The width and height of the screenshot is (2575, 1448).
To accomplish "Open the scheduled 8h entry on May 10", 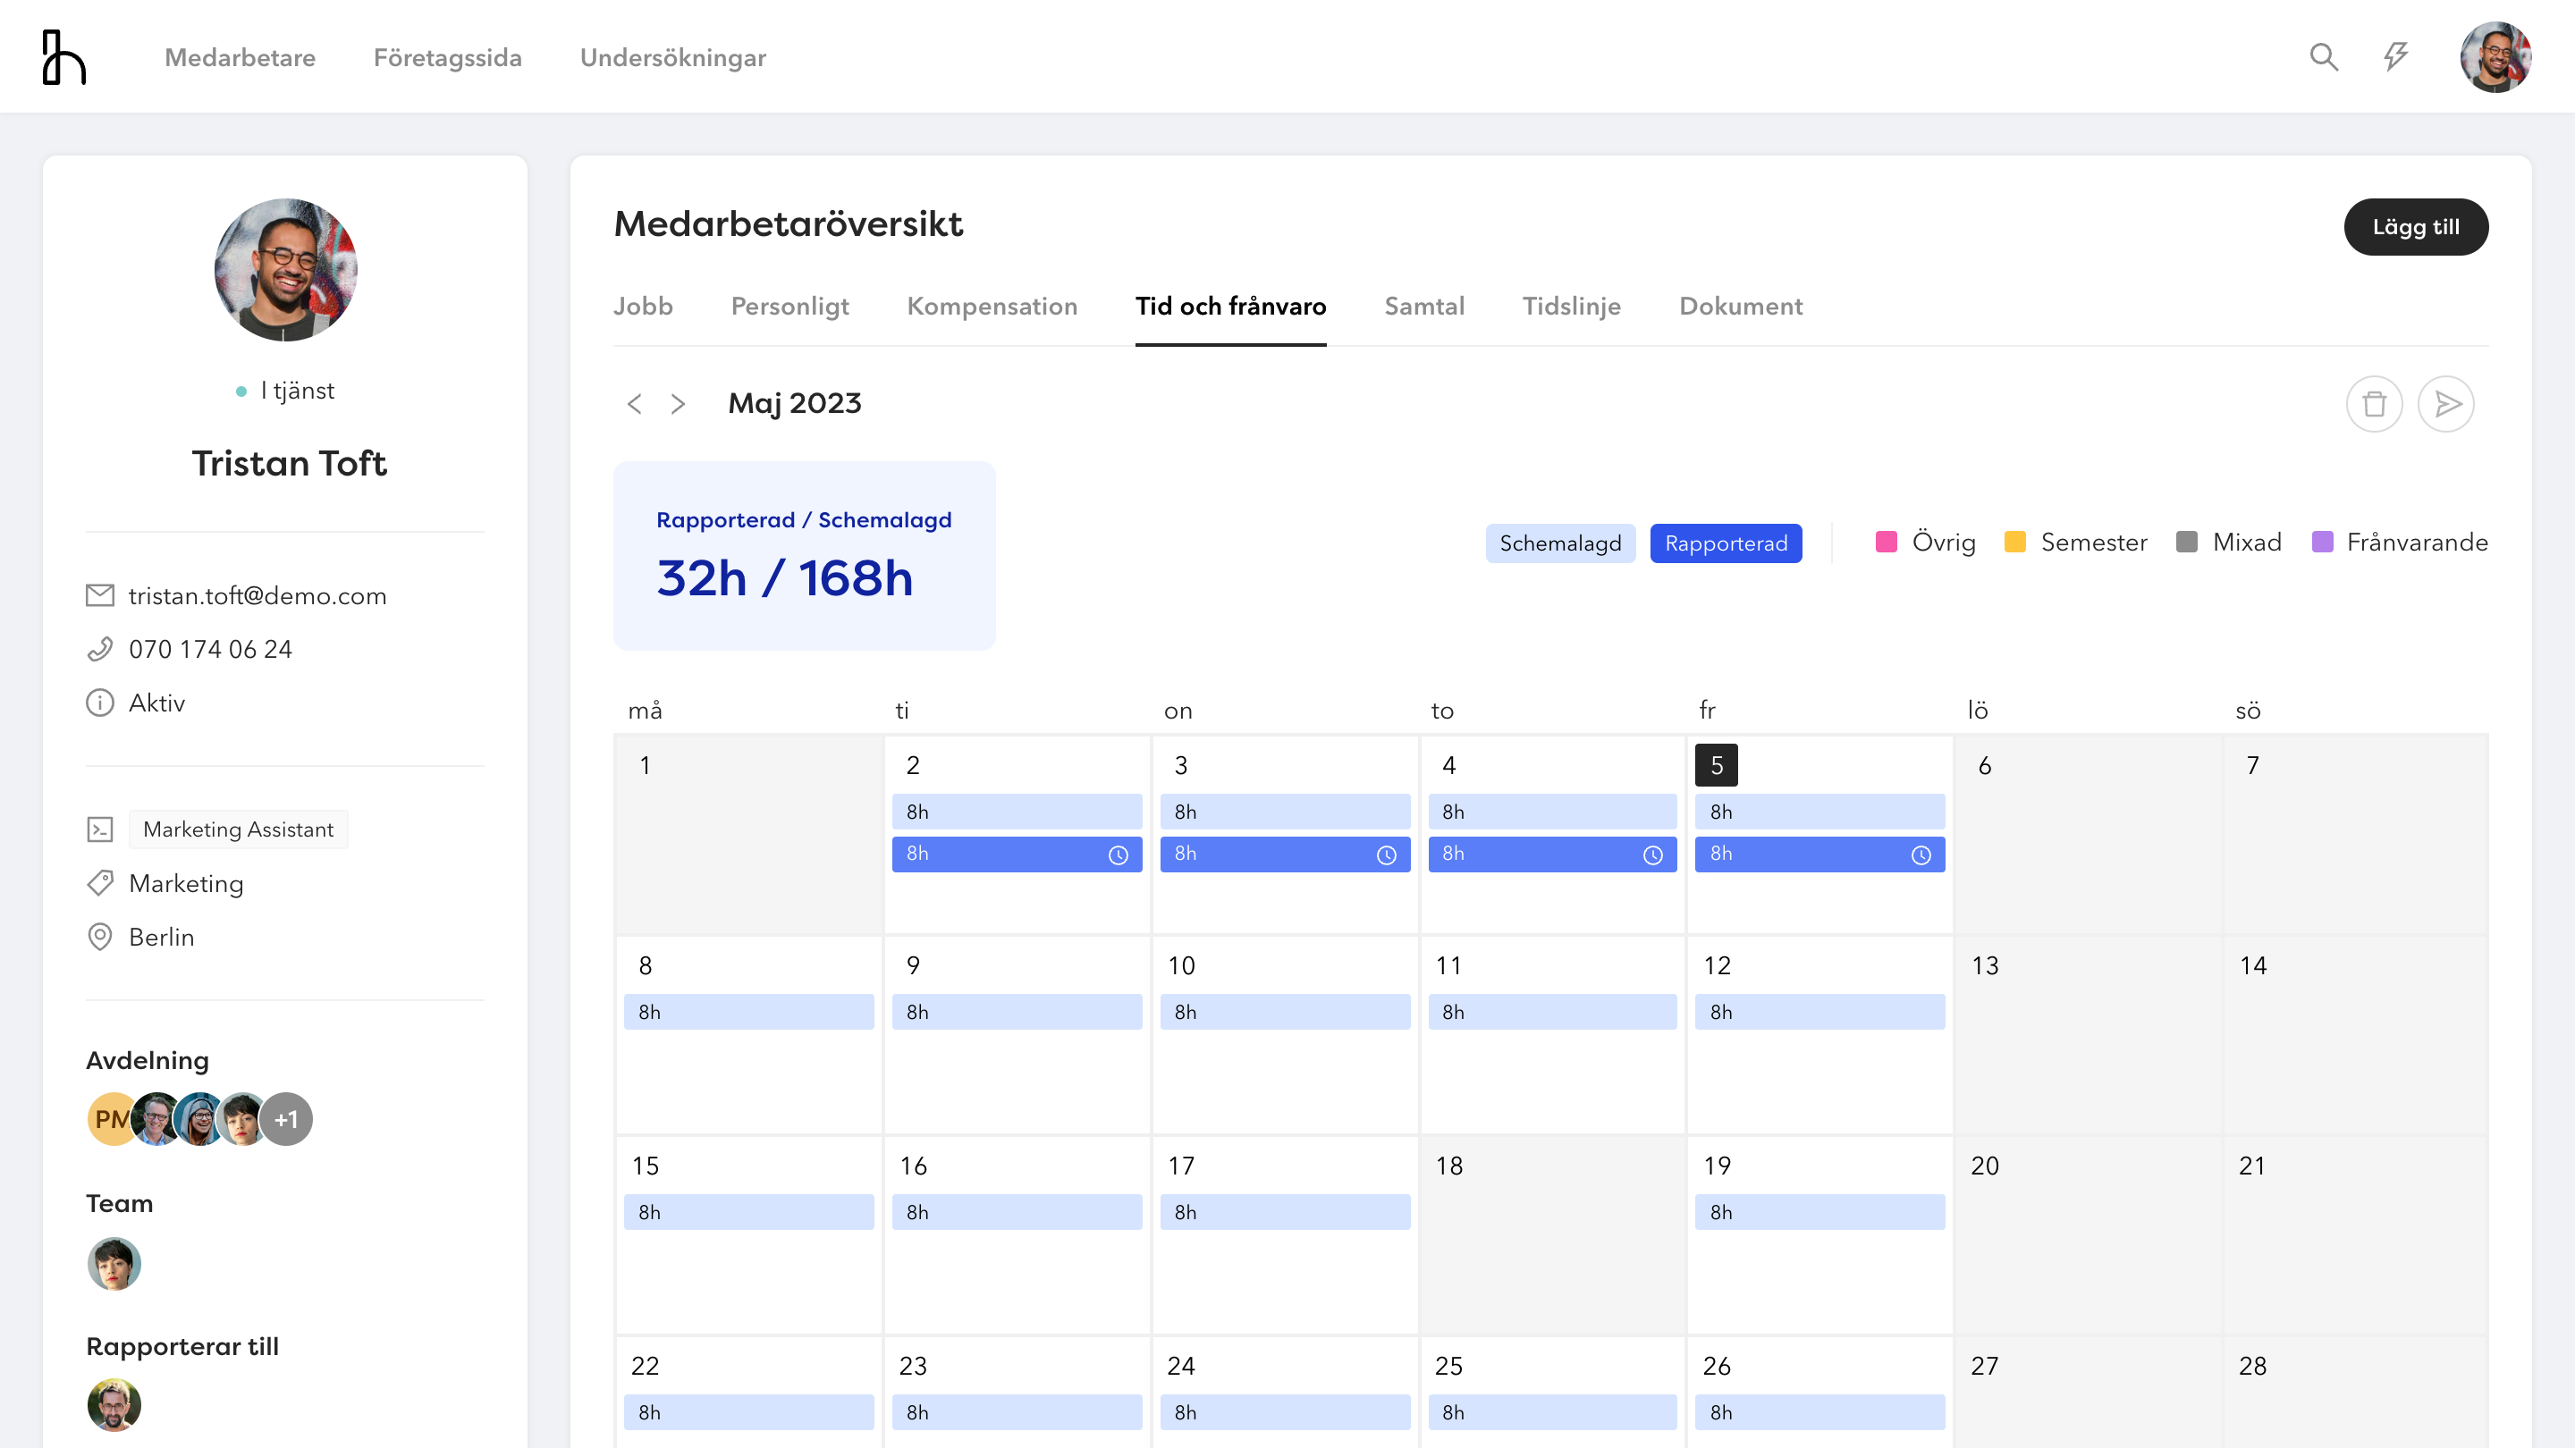I will [1285, 1011].
